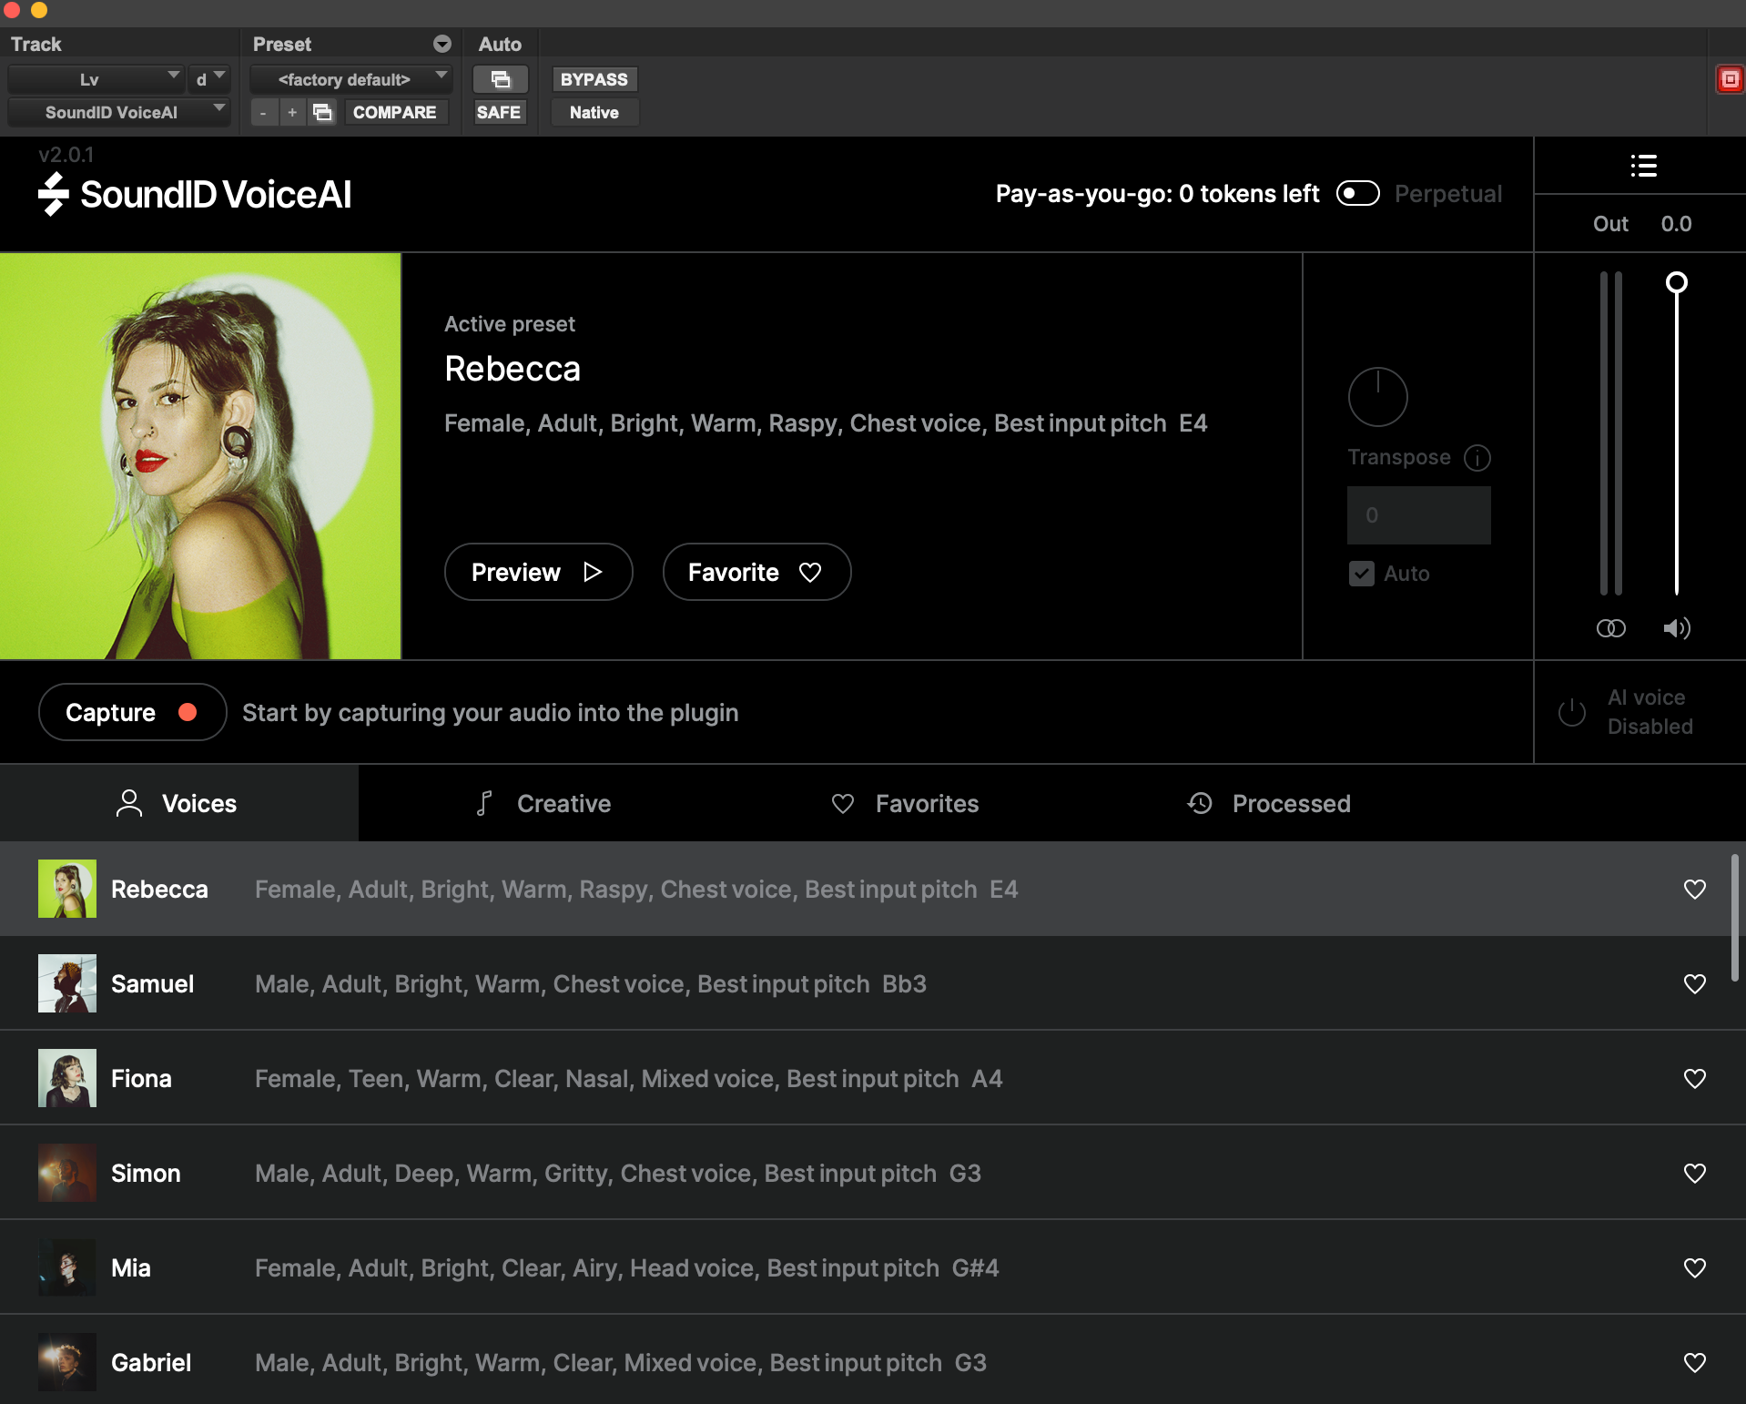Screen dimensions: 1746x1404
Task: Toggle the Pay-as-you-go/Perpetual switch
Action: [1357, 194]
